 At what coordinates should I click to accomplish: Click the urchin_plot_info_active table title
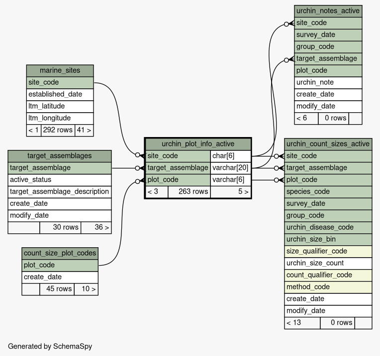click(198, 144)
